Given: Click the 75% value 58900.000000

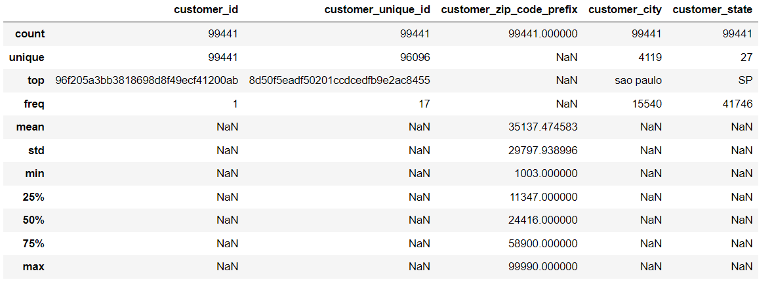Looking at the screenshot, I should coord(543,243).
